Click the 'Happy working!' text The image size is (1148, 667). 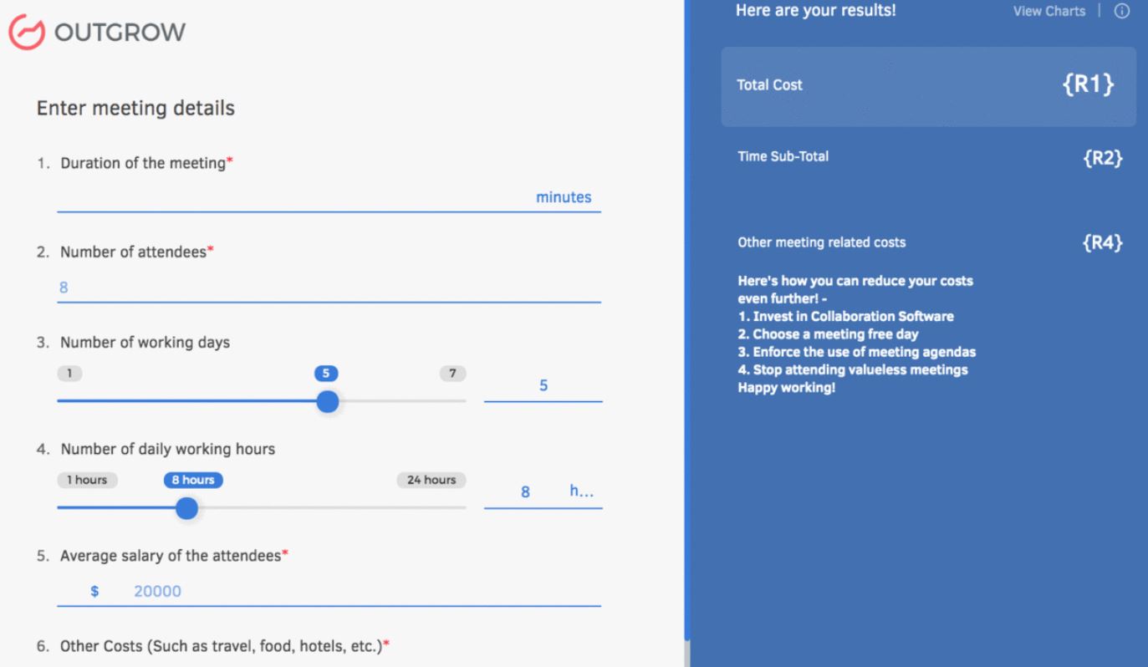[786, 388]
